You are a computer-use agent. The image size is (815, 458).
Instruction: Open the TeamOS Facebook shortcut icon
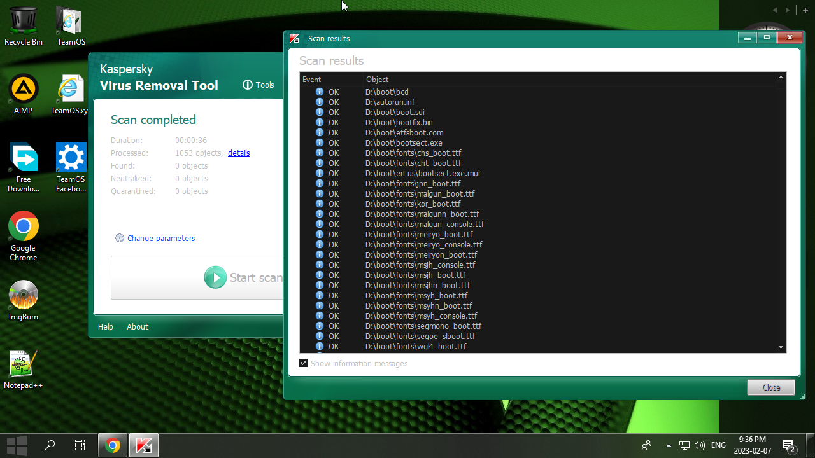[71, 168]
